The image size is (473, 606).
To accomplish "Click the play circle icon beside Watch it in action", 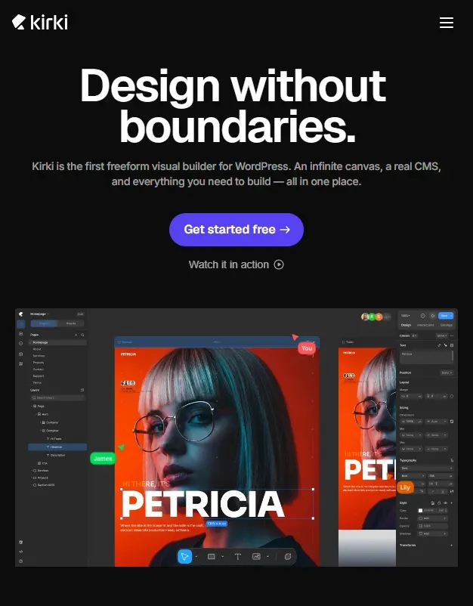I will pyautogui.click(x=279, y=264).
